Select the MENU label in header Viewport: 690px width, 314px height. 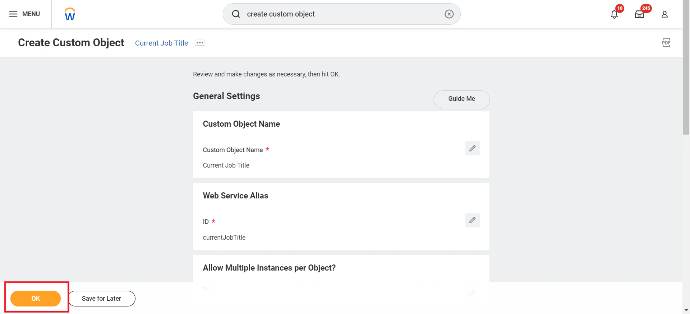[x=31, y=14]
